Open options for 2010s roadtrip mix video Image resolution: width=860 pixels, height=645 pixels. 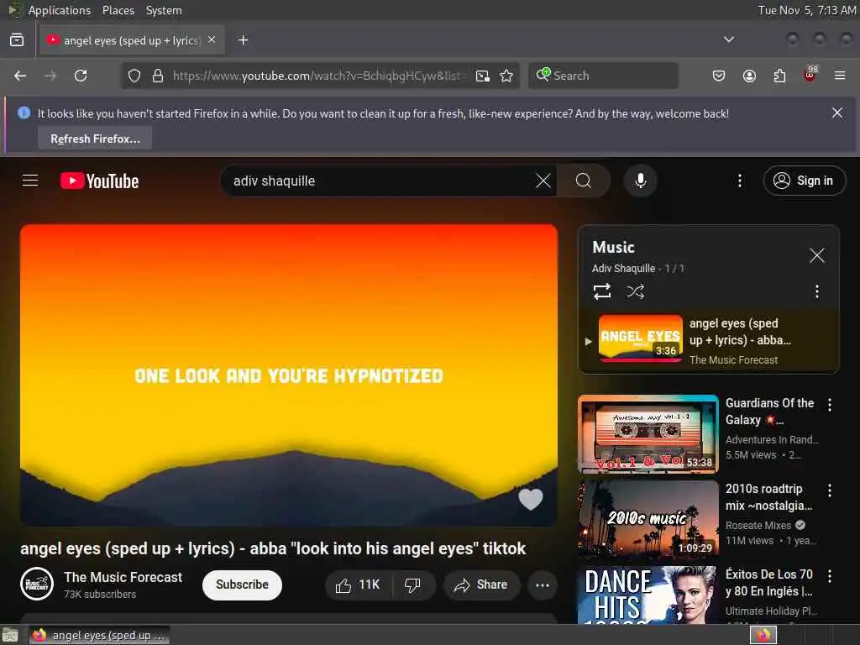829,490
